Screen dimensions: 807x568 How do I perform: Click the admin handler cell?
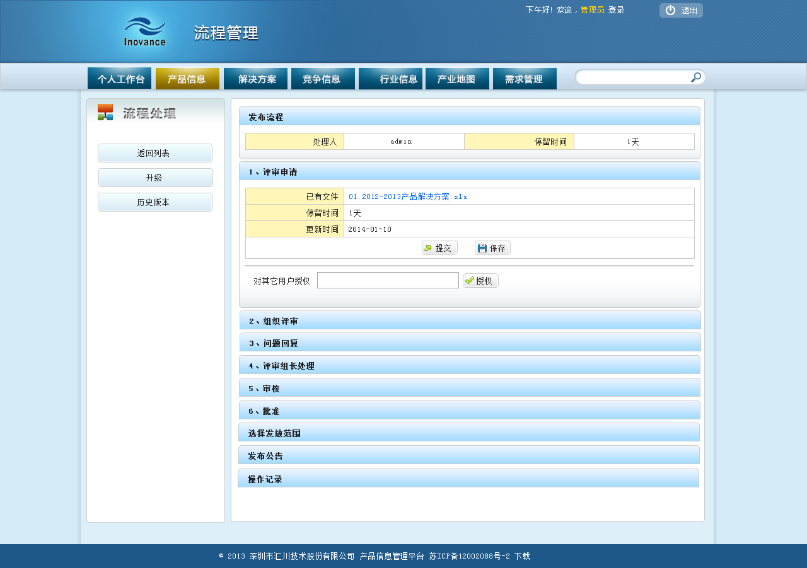coord(404,141)
